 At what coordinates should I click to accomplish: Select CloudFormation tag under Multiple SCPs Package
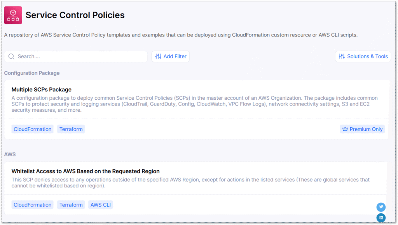(33, 129)
